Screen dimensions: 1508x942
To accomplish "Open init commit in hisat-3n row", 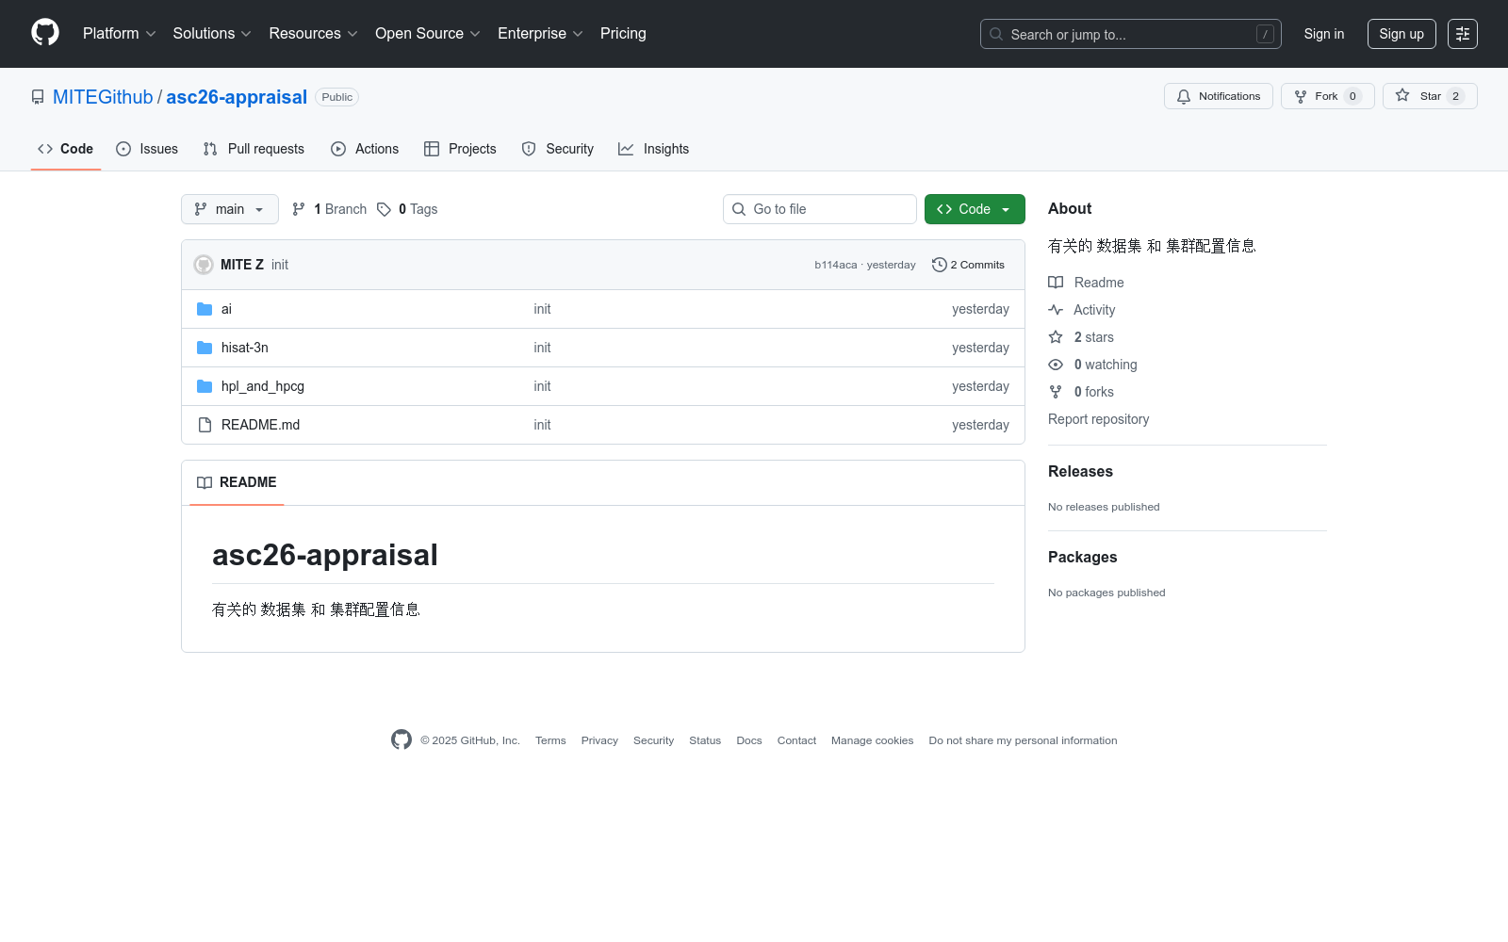I will coord(542,348).
